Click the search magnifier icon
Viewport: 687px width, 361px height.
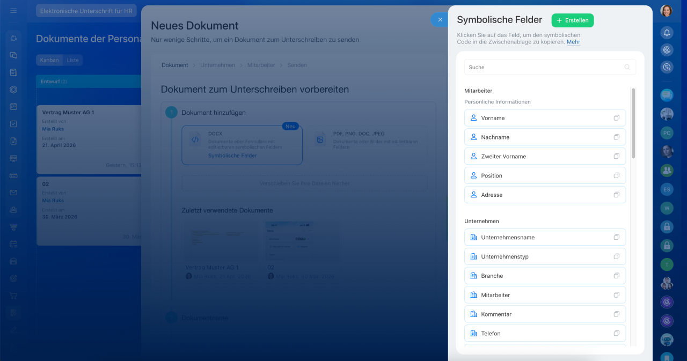[x=627, y=67]
